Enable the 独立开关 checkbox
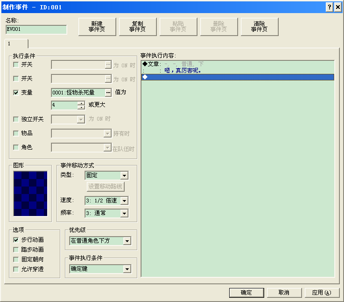Screen dimensions: 344x302 (x=16, y=119)
